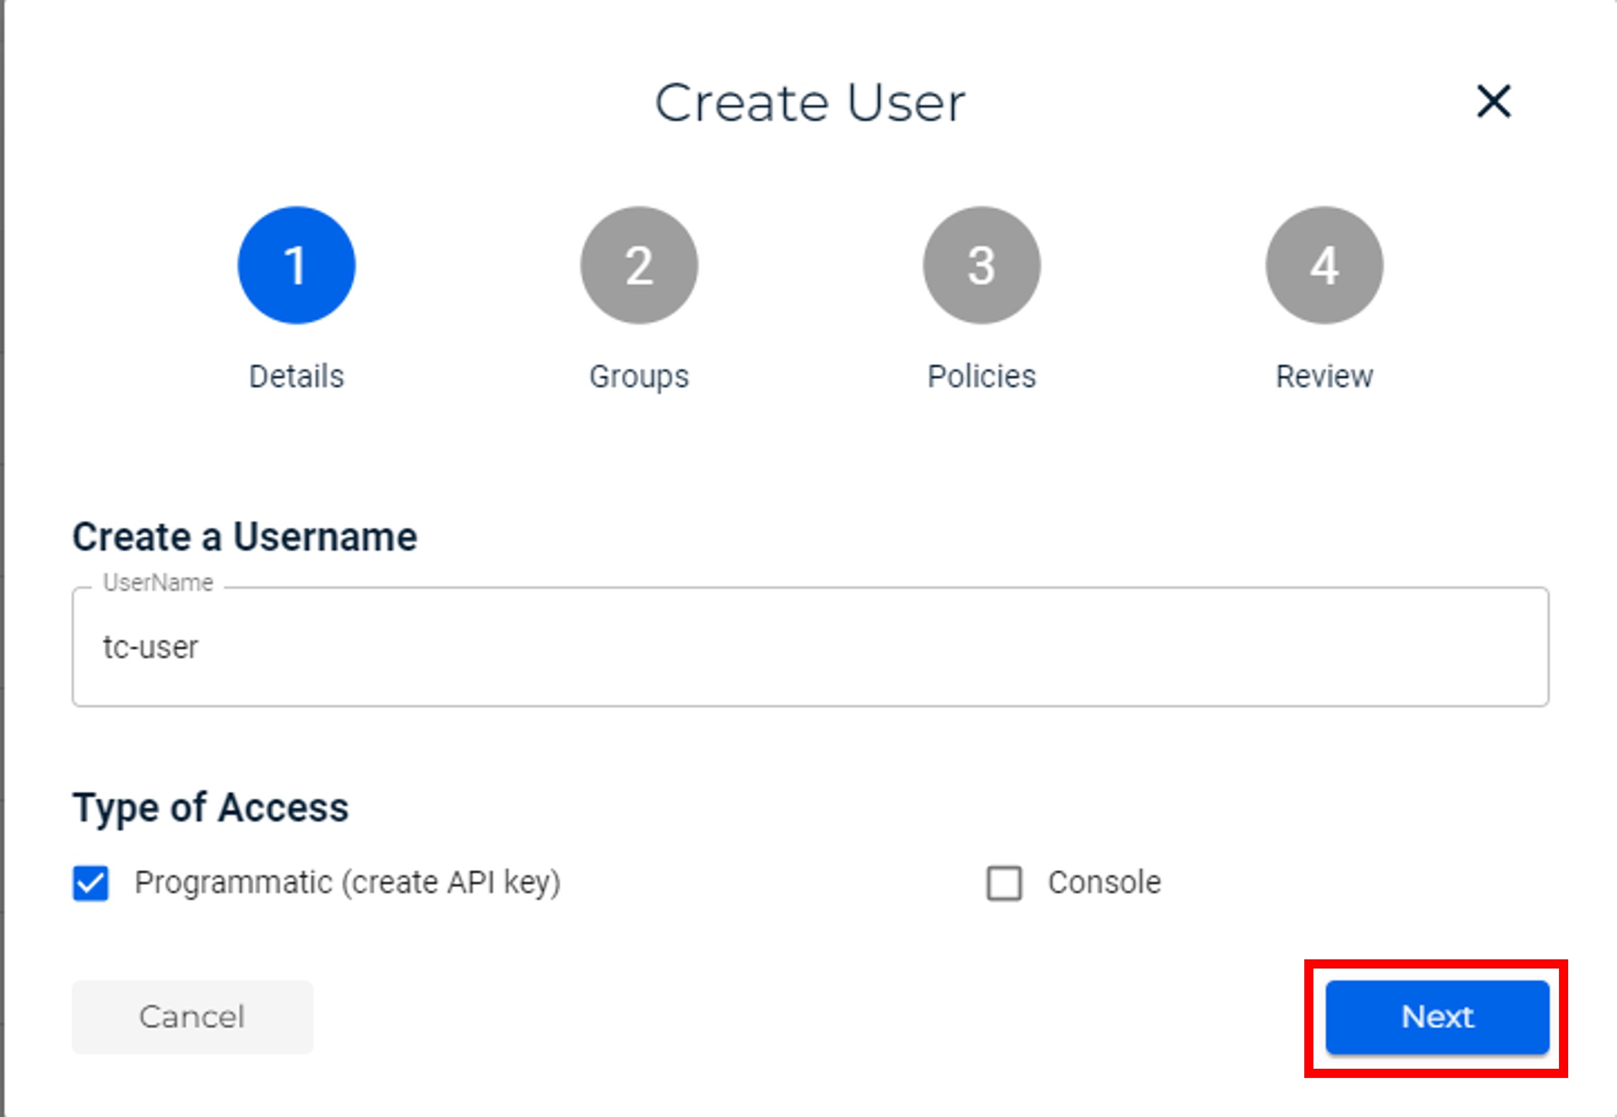Close the Create User dialog
This screenshot has height=1117, width=1617.
[1493, 102]
